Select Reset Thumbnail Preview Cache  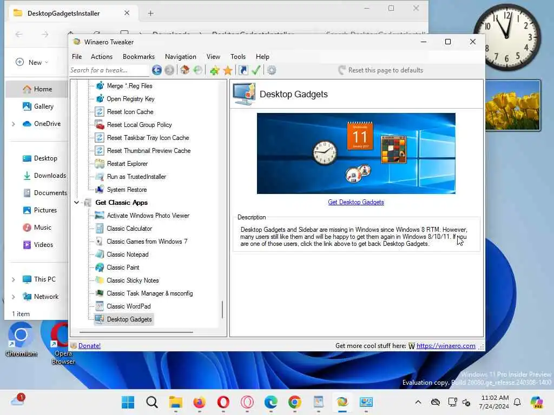click(x=149, y=151)
